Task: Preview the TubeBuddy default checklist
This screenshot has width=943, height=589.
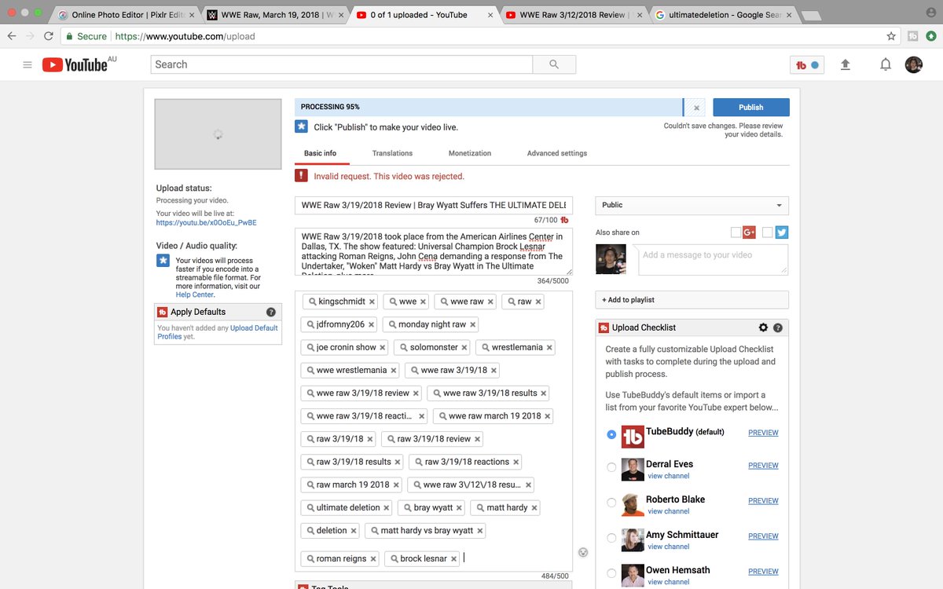Action: point(763,433)
